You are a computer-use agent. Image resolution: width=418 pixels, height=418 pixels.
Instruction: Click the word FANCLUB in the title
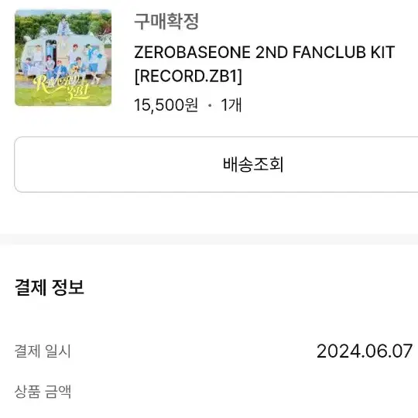point(329,53)
